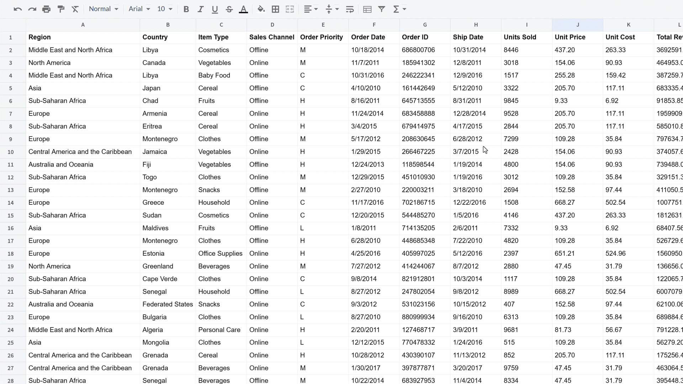Click cell containing Japan
This screenshot has height=384, width=683.
click(x=168, y=88)
